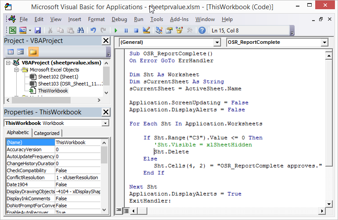Close the Project - VBAProject panel
The image size is (338, 220).
click(x=106, y=41)
